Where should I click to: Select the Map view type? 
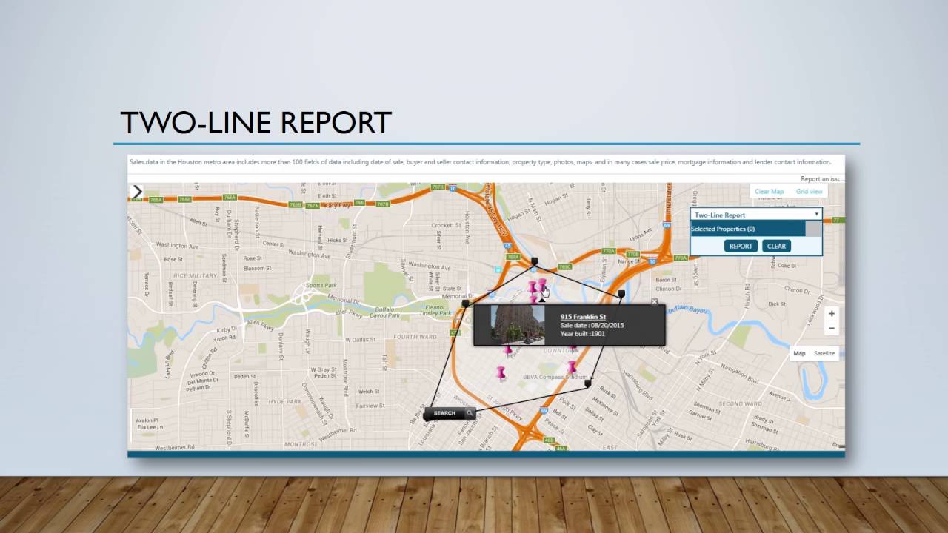pyautogui.click(x=800, y=353)
